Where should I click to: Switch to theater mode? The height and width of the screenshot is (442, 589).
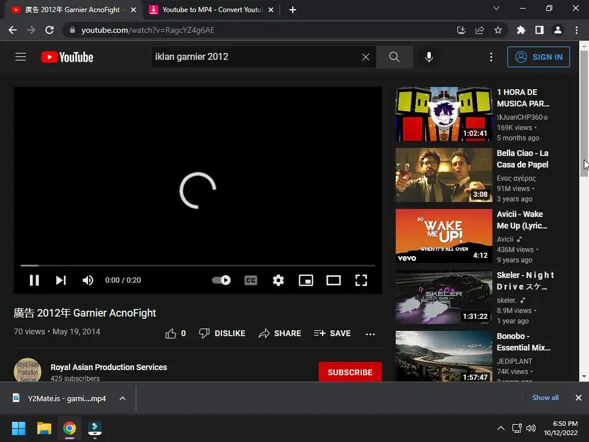point(334,280)
